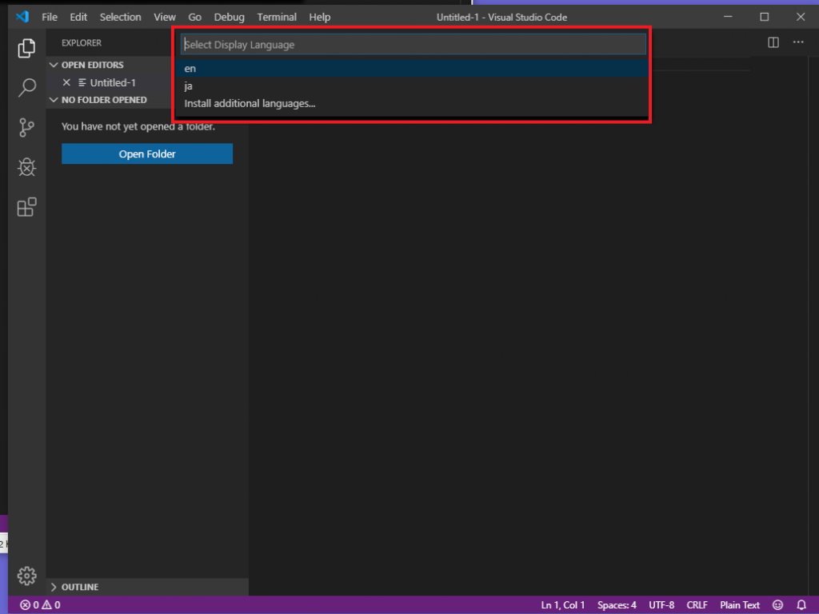Viewport: 819px width, 614px height.
Task: Focus the Select Display Language input
Action: point(413,45)
